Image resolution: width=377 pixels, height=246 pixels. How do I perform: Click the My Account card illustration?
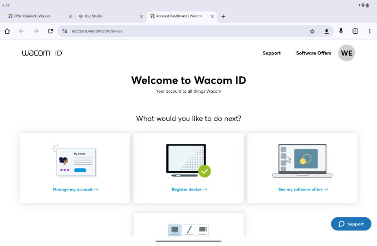75,161
